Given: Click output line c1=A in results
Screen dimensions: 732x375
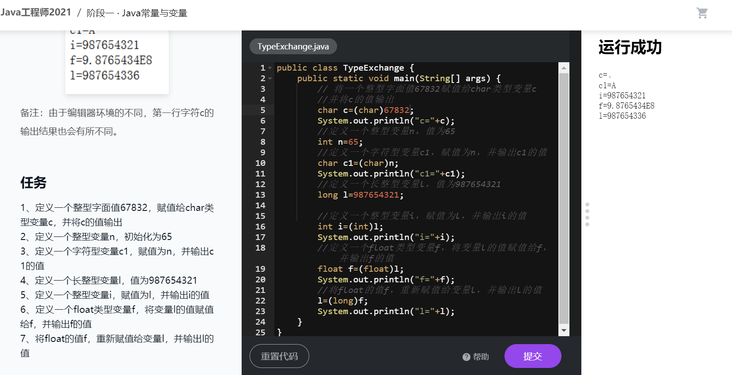Looking at the screenshot, I should [x=607, y=86].
